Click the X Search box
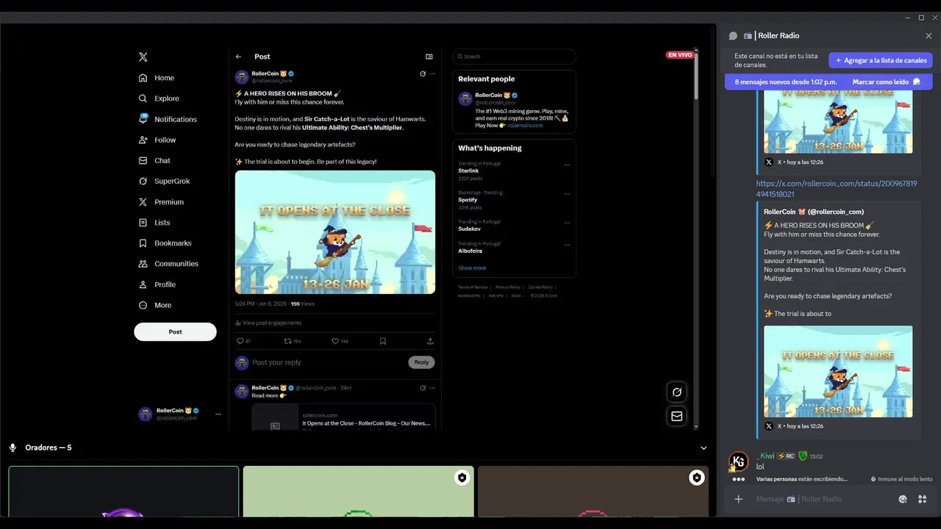 coord(514,57)
